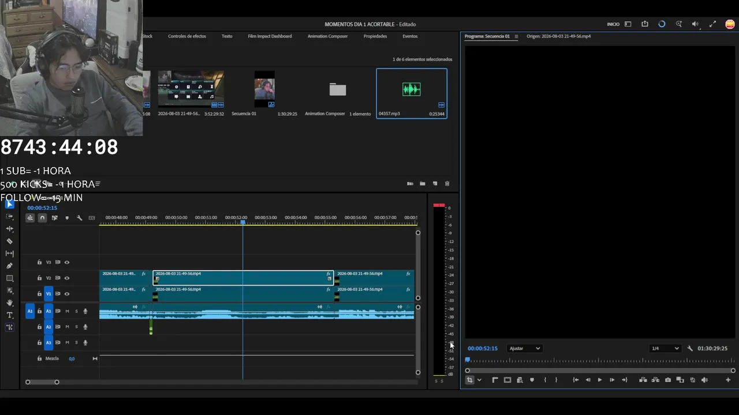The width and height of the screenshot is (739, 415).
Task: Open playback resolution 1/4 dropdown
Action: (665, 348)
